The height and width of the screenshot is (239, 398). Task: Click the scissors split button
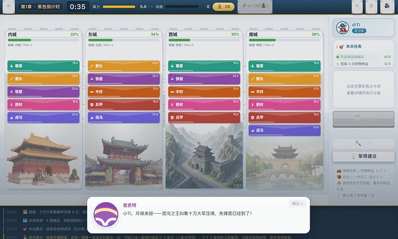click(363, 119)
